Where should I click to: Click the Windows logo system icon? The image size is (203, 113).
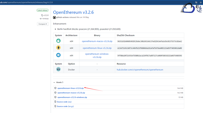[x=58, y=55]
